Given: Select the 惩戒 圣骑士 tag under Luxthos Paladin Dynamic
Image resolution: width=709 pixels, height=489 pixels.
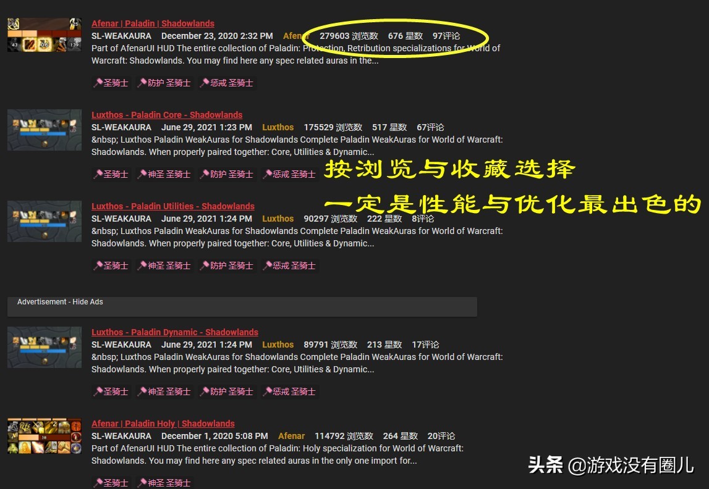Looking at the screenshot, I should click(x=289, y=391).
